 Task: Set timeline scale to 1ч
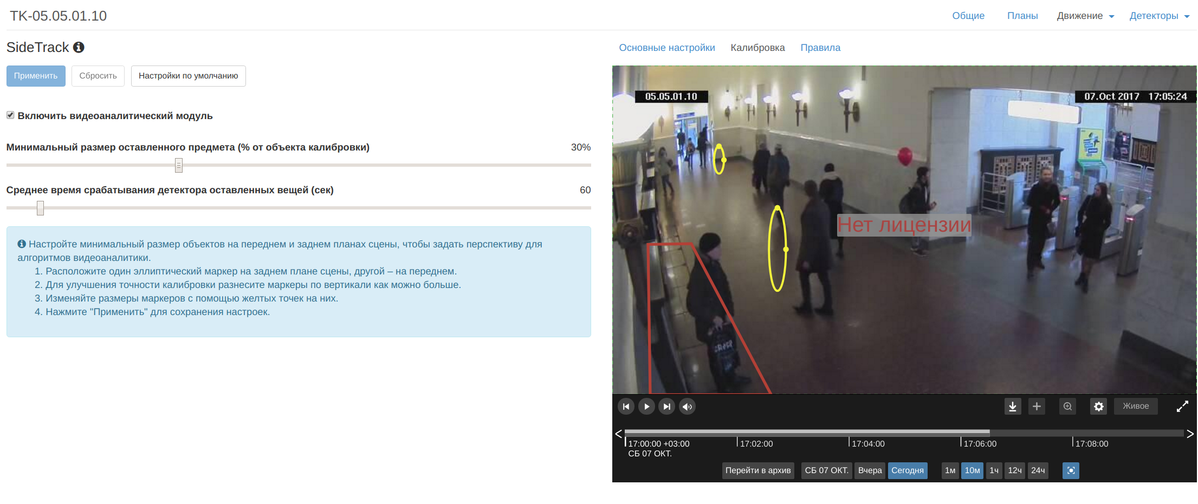click(x=994, y=470)
